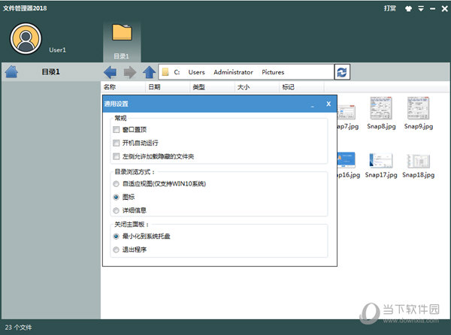Choose 详细信息 browsing mode

point(116,210)
